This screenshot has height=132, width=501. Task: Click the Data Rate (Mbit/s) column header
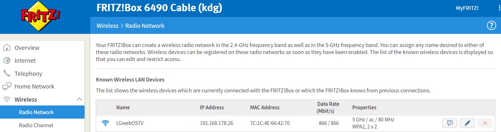328,107
